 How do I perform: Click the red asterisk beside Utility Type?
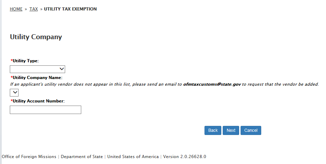(x=12, y=61)
